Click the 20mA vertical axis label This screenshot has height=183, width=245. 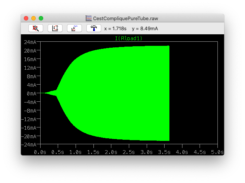coord(30,51)
